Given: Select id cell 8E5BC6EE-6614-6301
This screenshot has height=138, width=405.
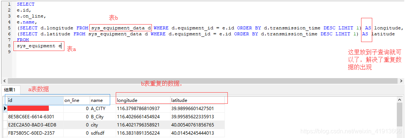Looking at the screenshot, I should pyautogui.click(x=35, y=116).
